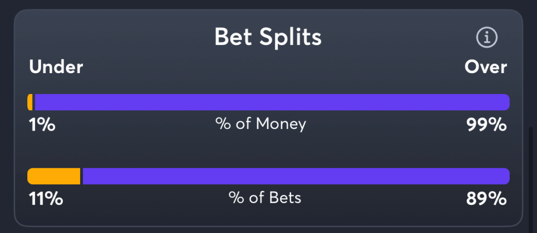The image size is (537, 233).
Task: Click the 11% bets value
Action: (46, 199)
